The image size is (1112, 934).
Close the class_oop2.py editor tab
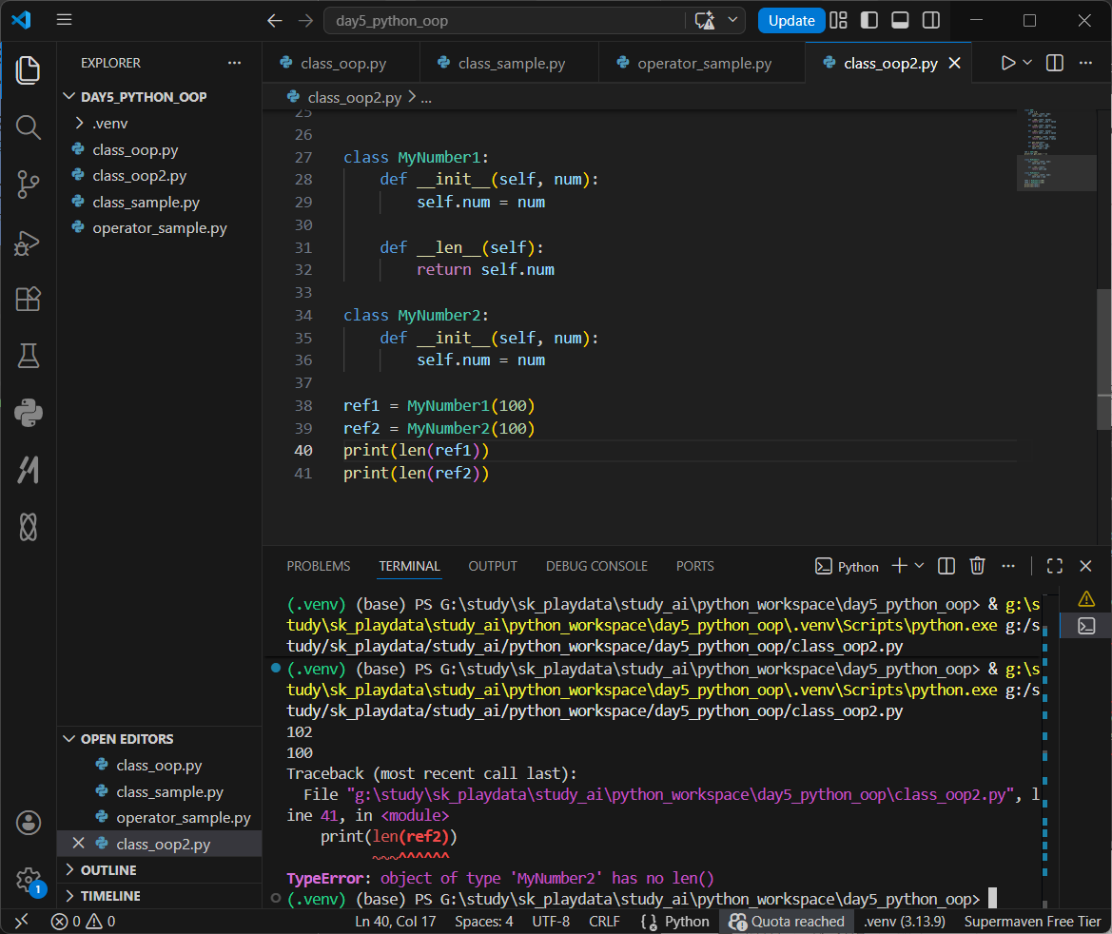(x=954, y=63)
